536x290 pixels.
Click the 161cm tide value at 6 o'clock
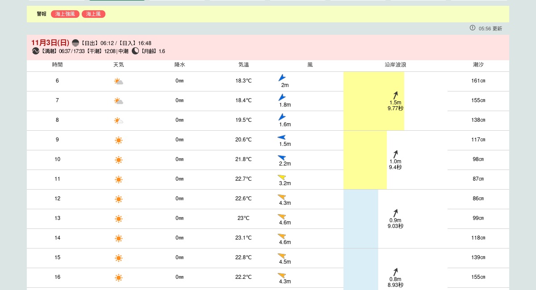pyautogui.click(x=478, y=81)
